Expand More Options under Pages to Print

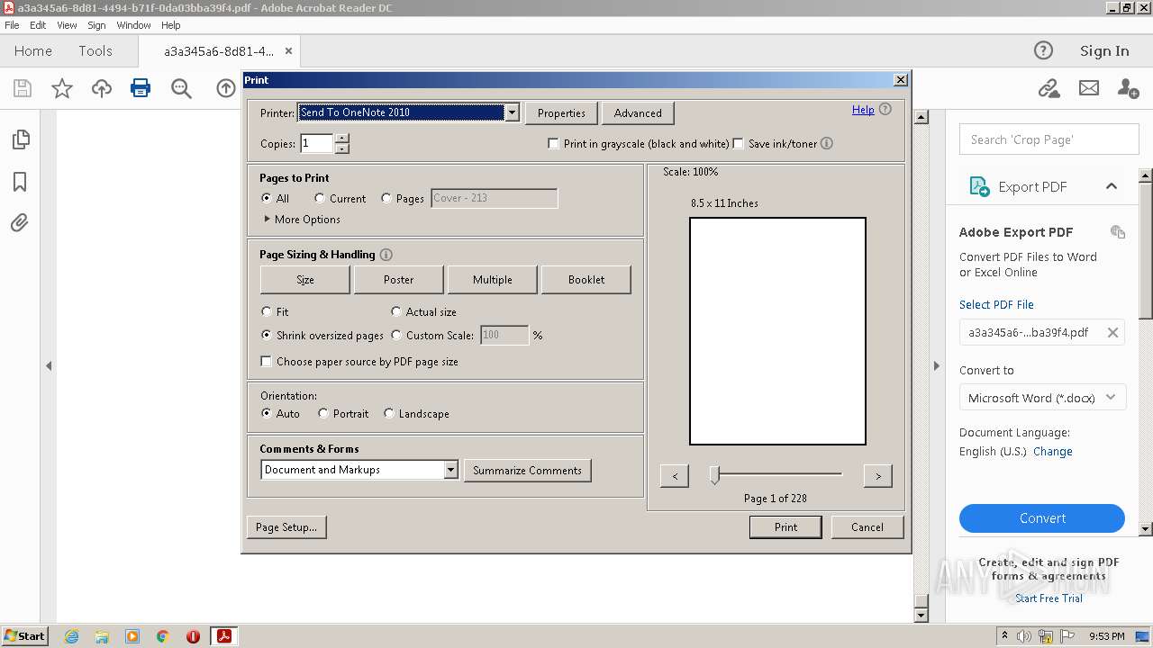pyautogui.click(x=303, y=219)
